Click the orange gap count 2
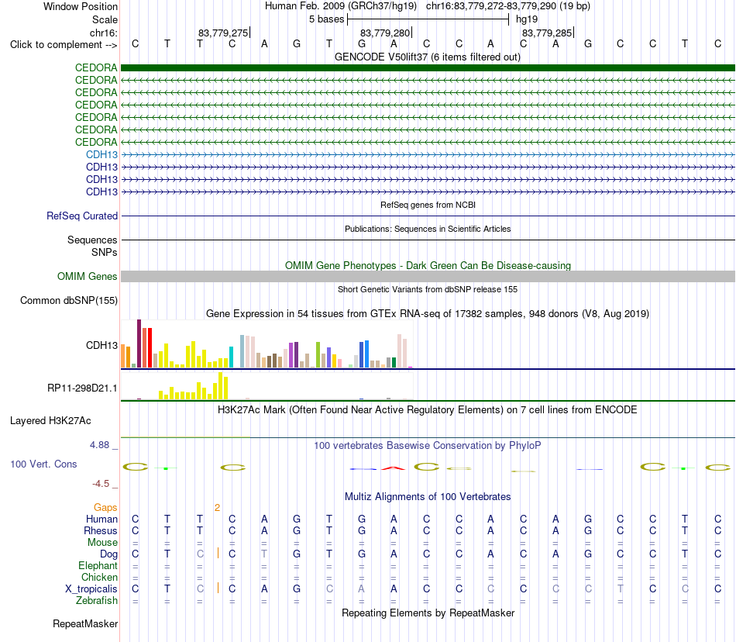Screen dimensions: 736x642 point(218,508)
